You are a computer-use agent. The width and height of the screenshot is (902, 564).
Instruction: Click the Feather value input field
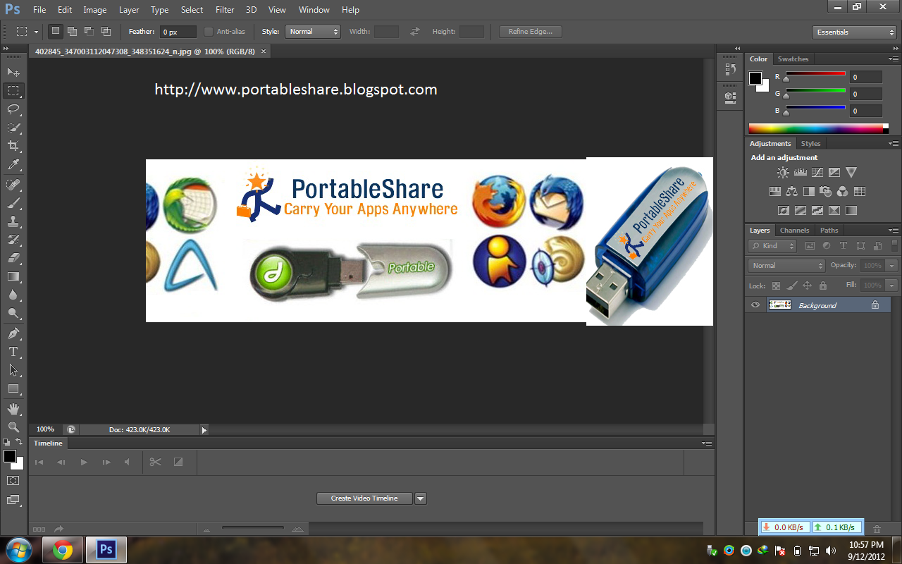pos(178,32)
